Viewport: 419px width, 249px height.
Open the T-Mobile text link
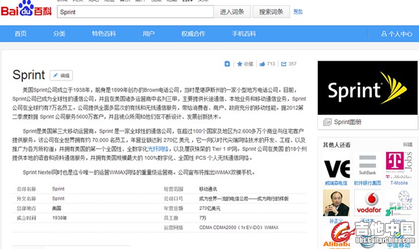(399, 183)
